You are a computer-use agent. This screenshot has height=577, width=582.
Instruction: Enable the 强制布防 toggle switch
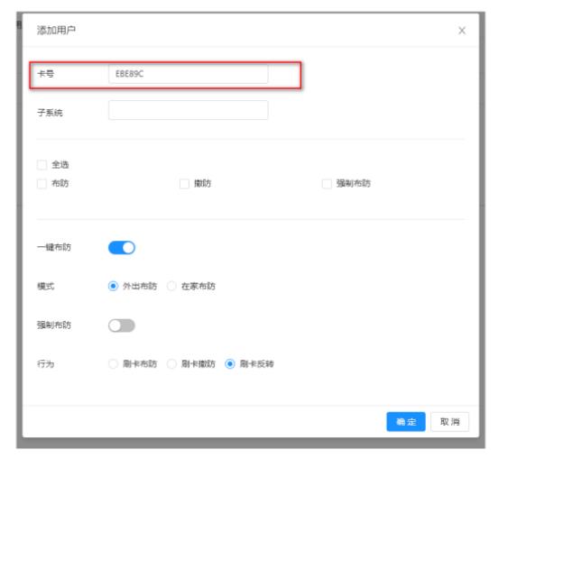point(121,325)
